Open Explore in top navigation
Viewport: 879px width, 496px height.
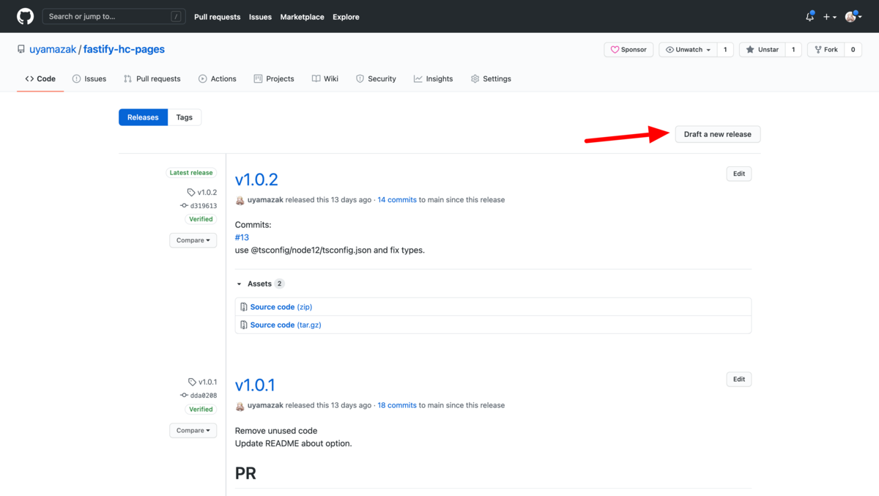(346, 17)
